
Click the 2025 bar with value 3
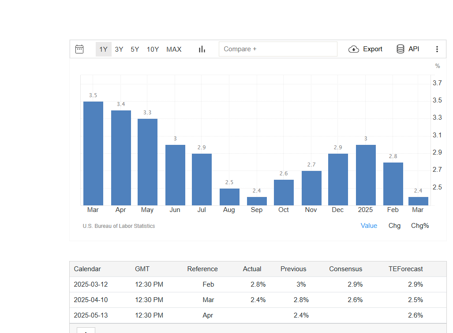pos(366,175)
